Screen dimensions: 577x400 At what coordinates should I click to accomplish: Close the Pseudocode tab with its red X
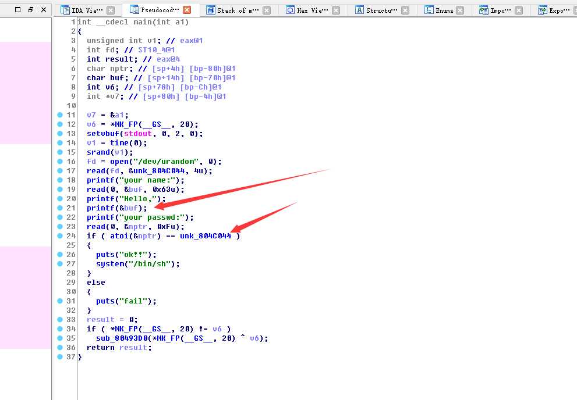tap(187, 10)
